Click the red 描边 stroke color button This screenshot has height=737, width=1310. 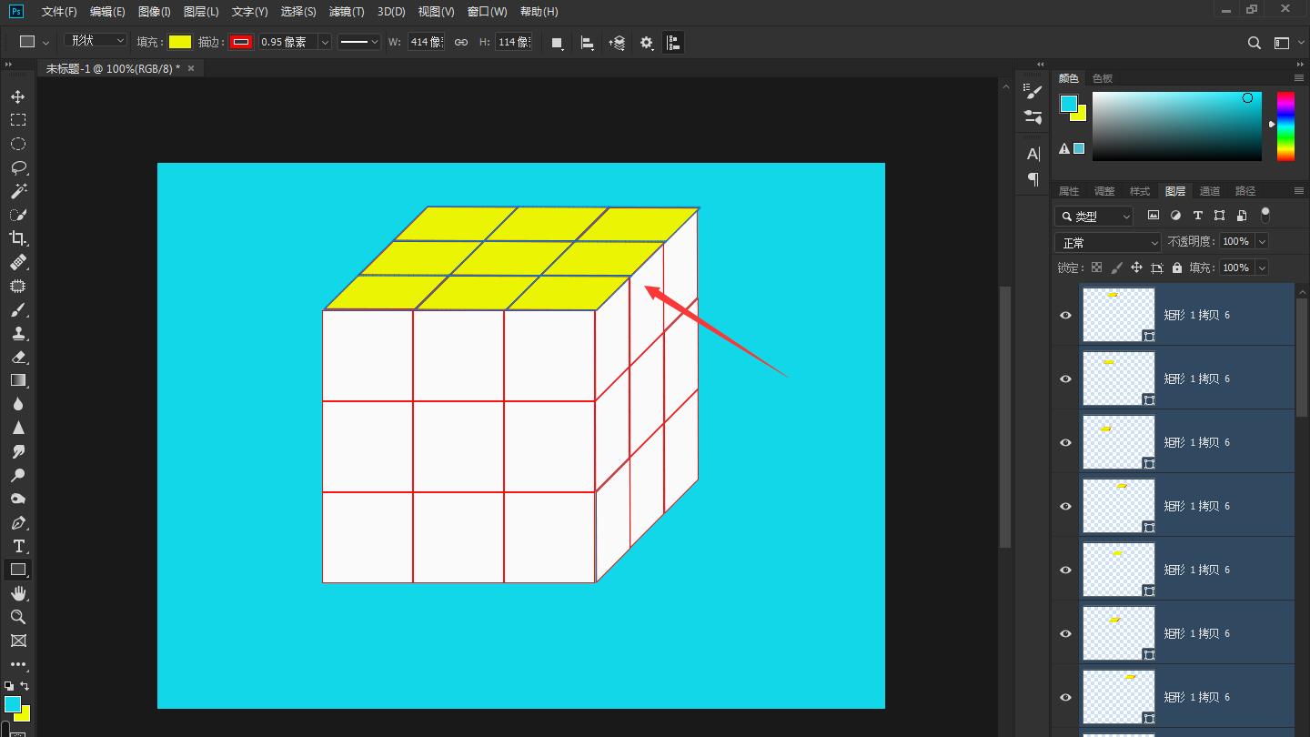pyautogui.click(x=241, y=42)
